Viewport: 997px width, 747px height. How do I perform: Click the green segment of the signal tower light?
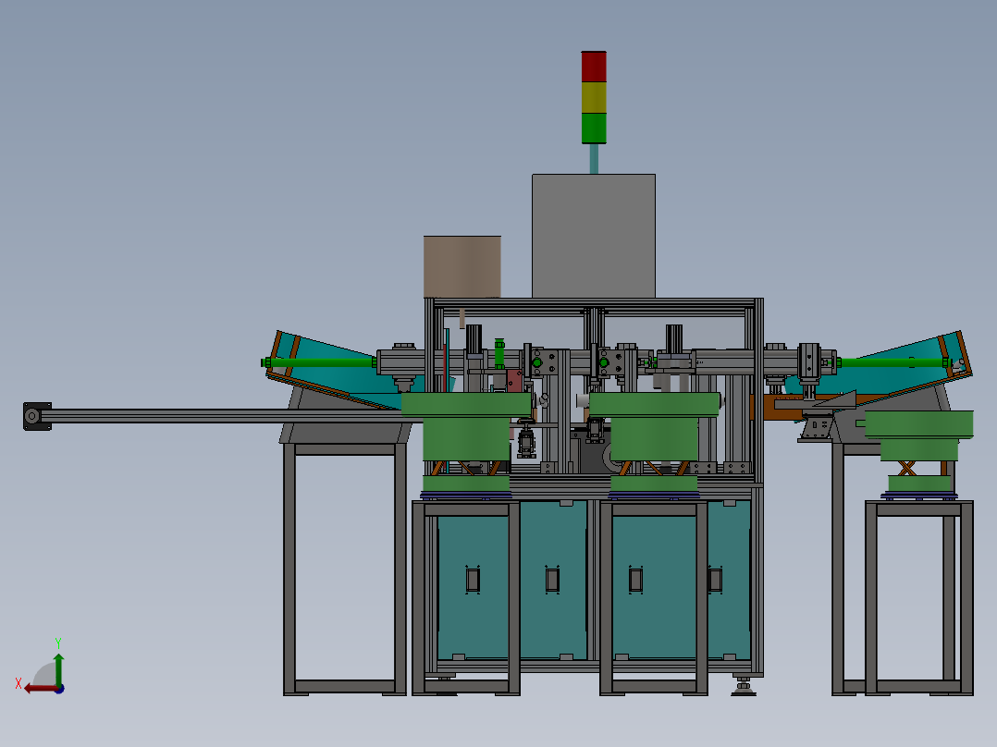[593, 128]
